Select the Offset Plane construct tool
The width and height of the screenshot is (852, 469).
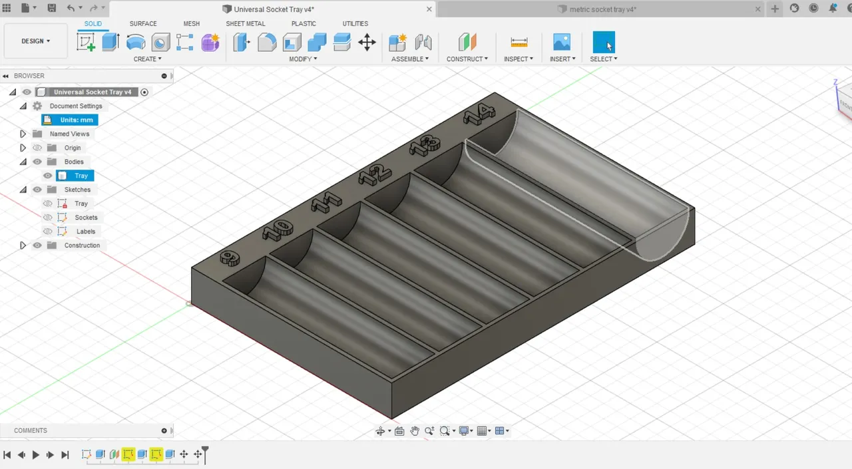[x=467, y=43]
